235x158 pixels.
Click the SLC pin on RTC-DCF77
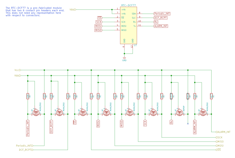point(134,18)
